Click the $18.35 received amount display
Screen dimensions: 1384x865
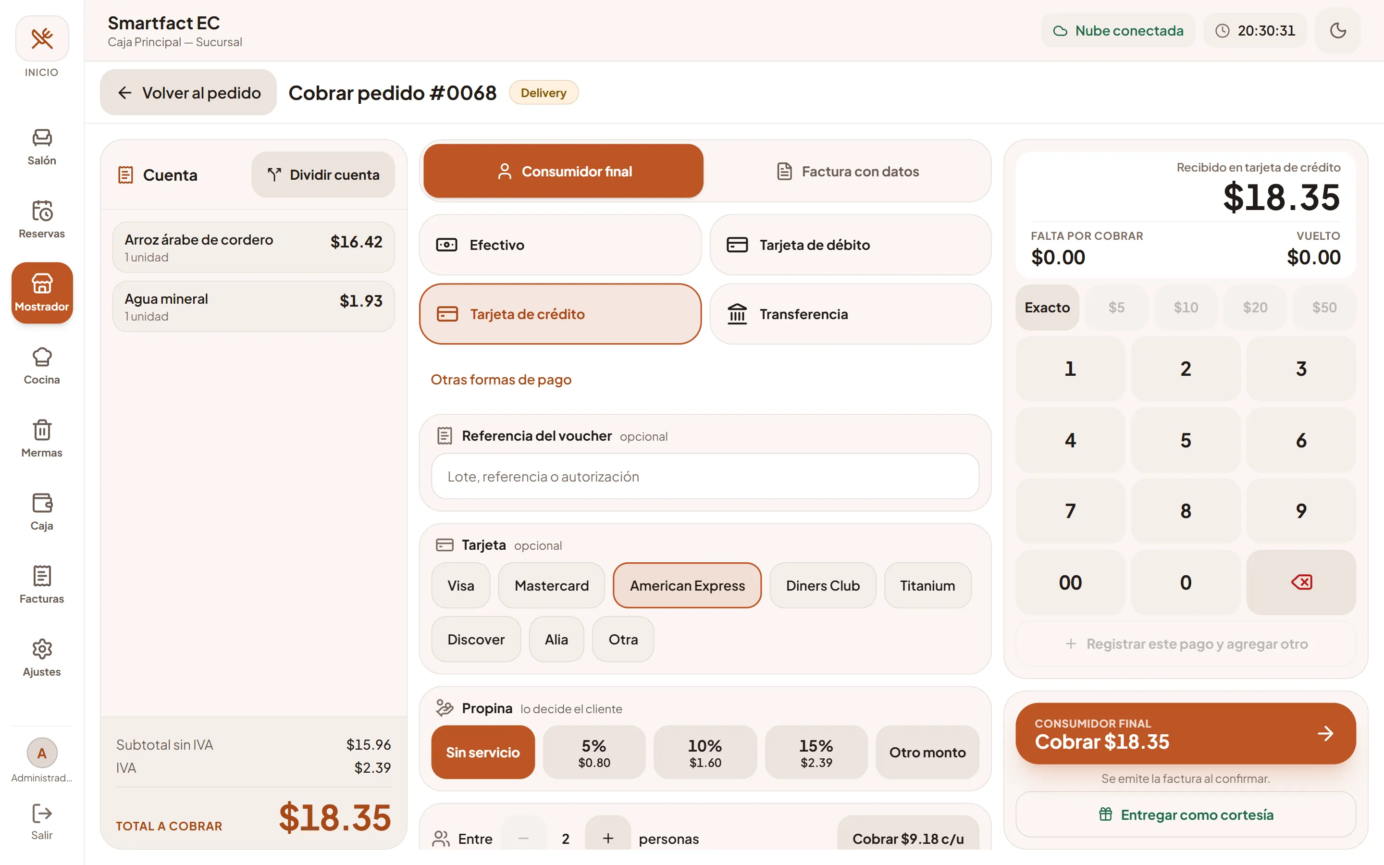[1281, 198]
